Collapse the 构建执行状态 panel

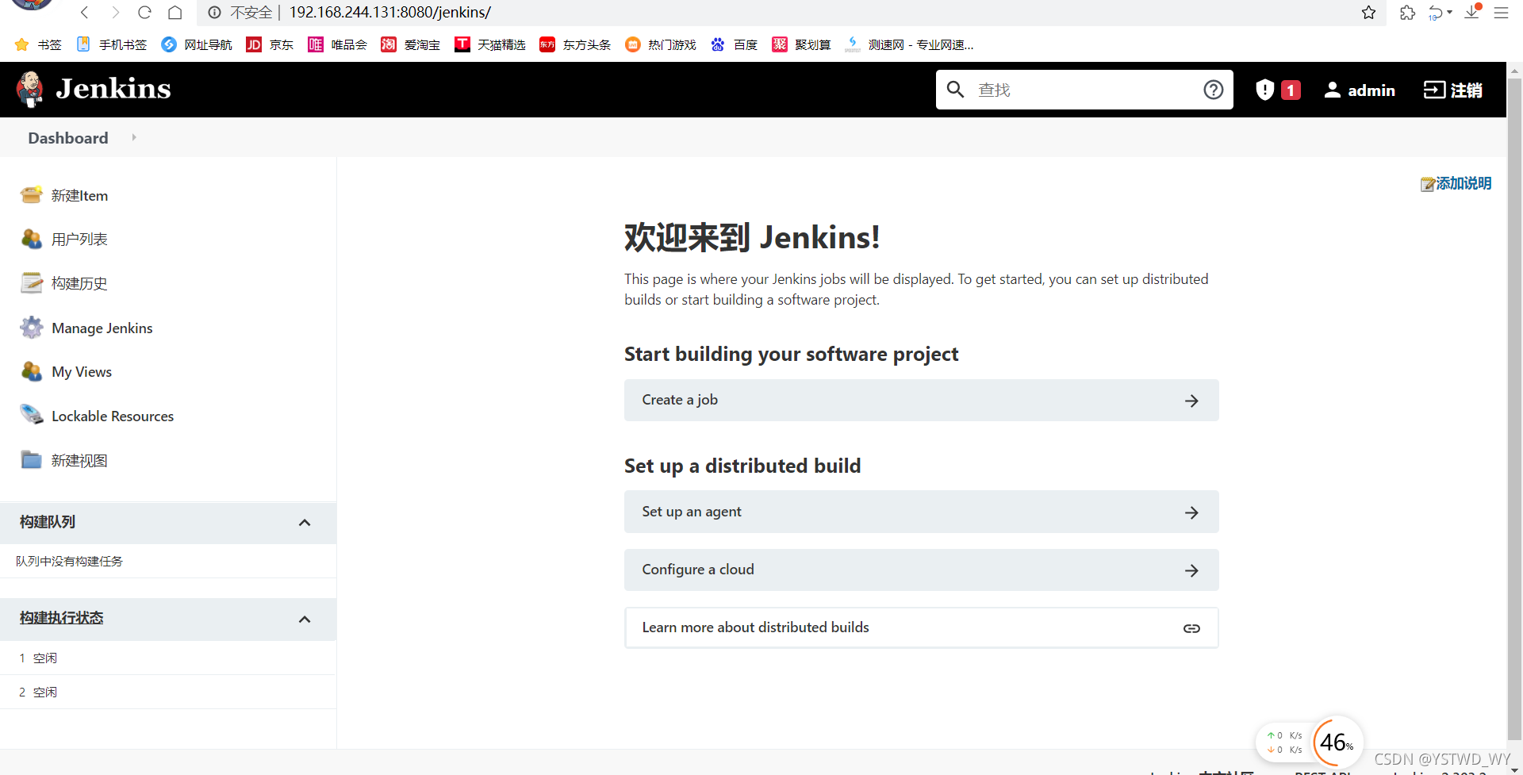coord(305,620)
